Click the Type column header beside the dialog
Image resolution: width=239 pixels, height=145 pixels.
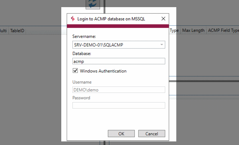(174, 31)
